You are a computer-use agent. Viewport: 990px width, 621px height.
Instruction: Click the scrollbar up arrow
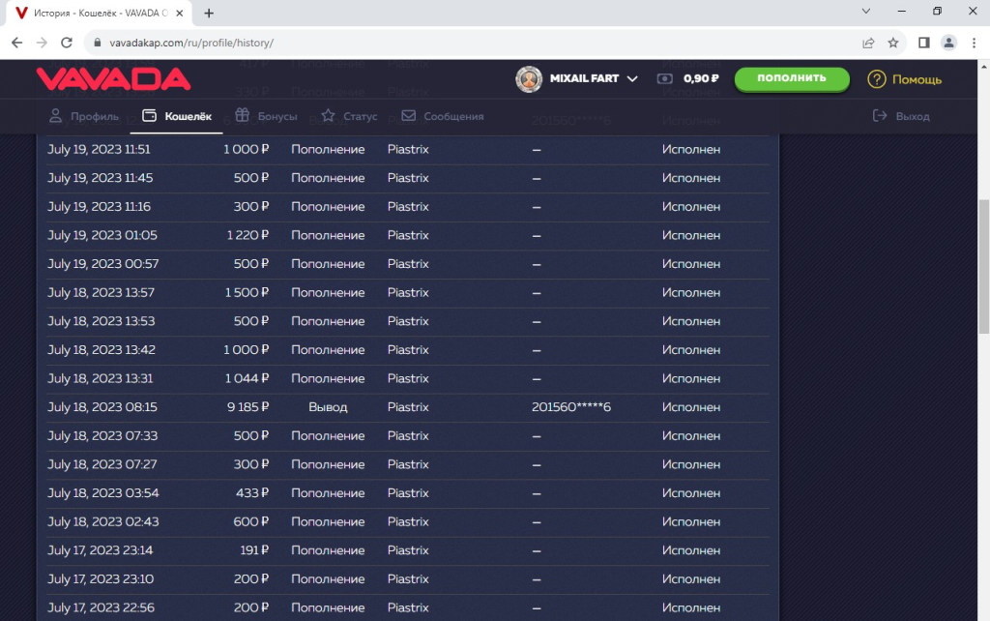point(983,66)
